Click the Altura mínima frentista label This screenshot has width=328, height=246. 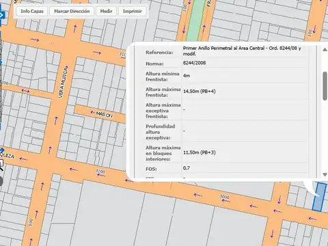[163, 77]
